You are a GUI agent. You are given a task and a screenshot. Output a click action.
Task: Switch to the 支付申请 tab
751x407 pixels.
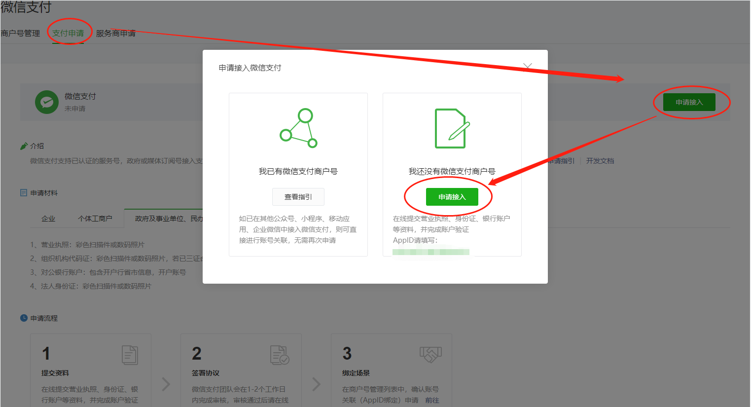[68, 34]
